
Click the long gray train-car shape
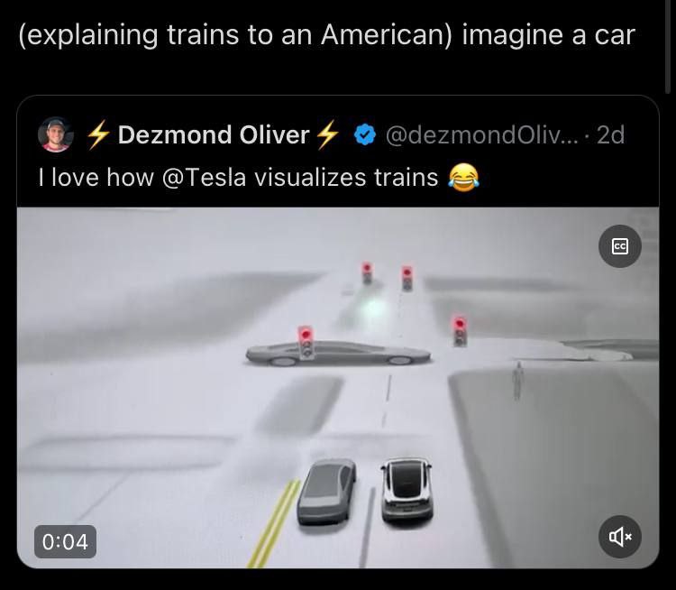coord(338,354)
